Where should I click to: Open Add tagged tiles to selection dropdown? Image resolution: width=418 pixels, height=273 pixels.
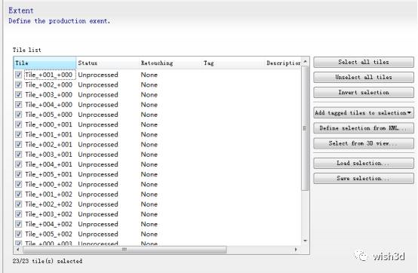pos(364,112)
